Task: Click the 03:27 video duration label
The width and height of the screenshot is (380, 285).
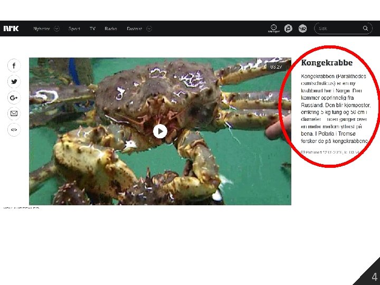Action: [276, 67]
